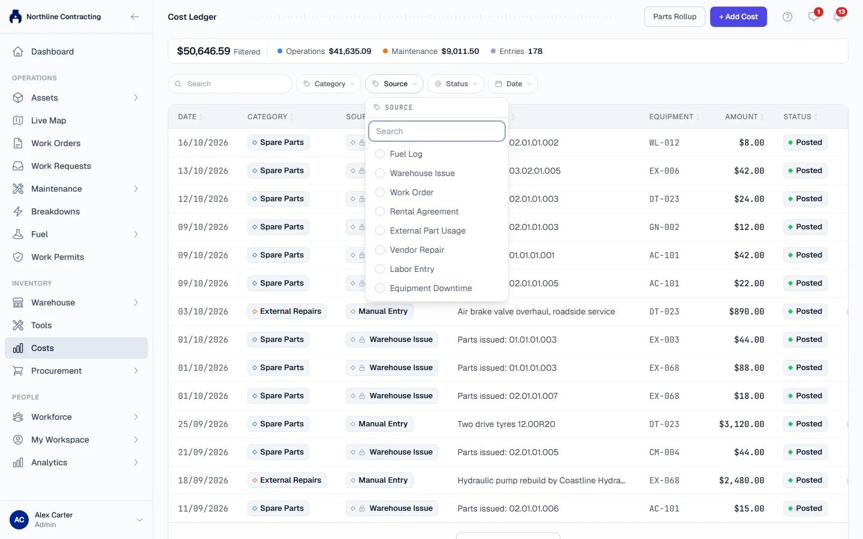
Task: Open the Costs page
Action: pyautogui.click(x=76, y=348)
